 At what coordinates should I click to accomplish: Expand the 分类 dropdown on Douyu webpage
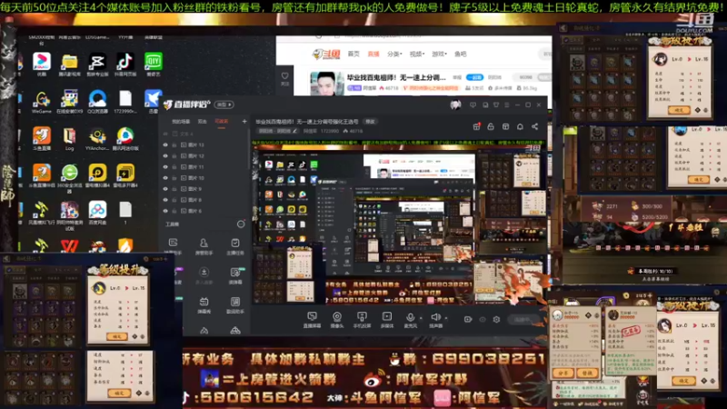(394, 55)
